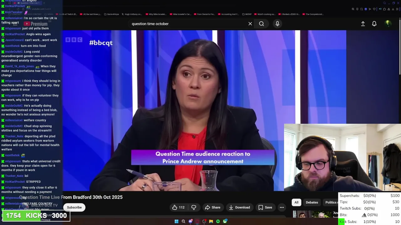Click chat username 'razethetek' next to 'turn em into food'
401x225 pixels.
click(x=12, y=46)
